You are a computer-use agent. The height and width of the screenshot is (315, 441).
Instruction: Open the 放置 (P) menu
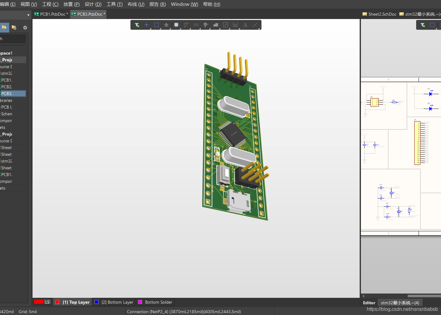pos(71,4)
